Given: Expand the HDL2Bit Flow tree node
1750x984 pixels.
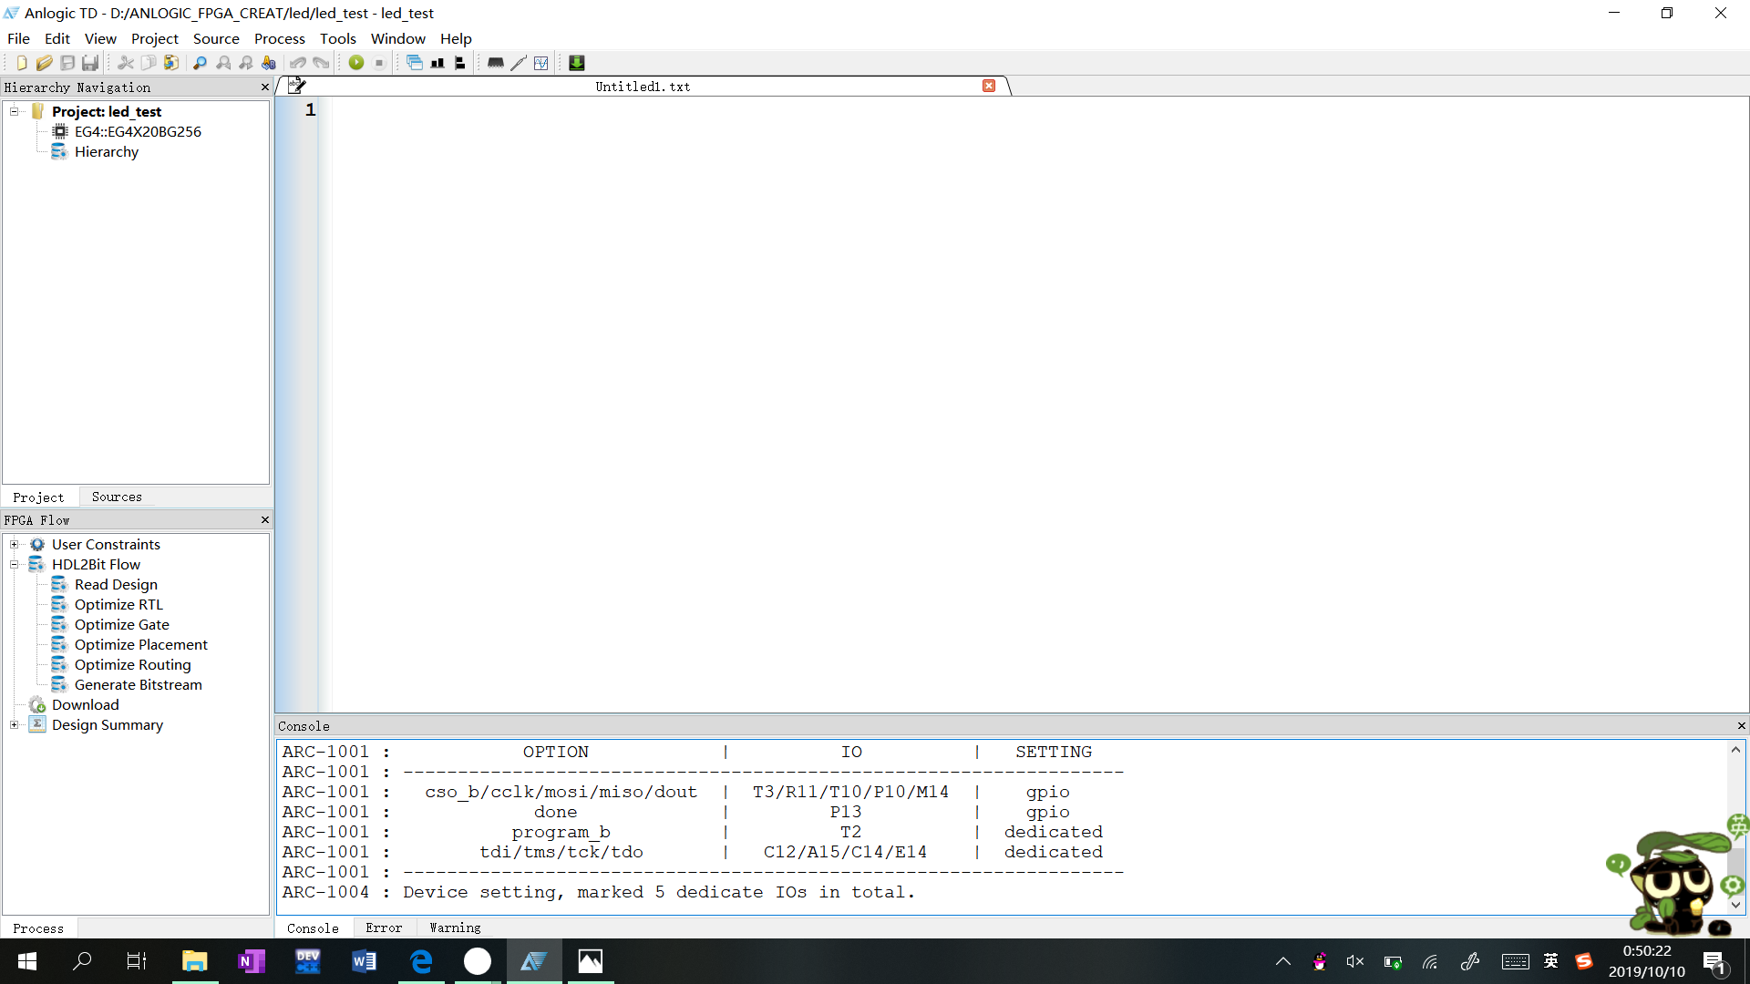Looking at the screenshot, I should (12, 563).
